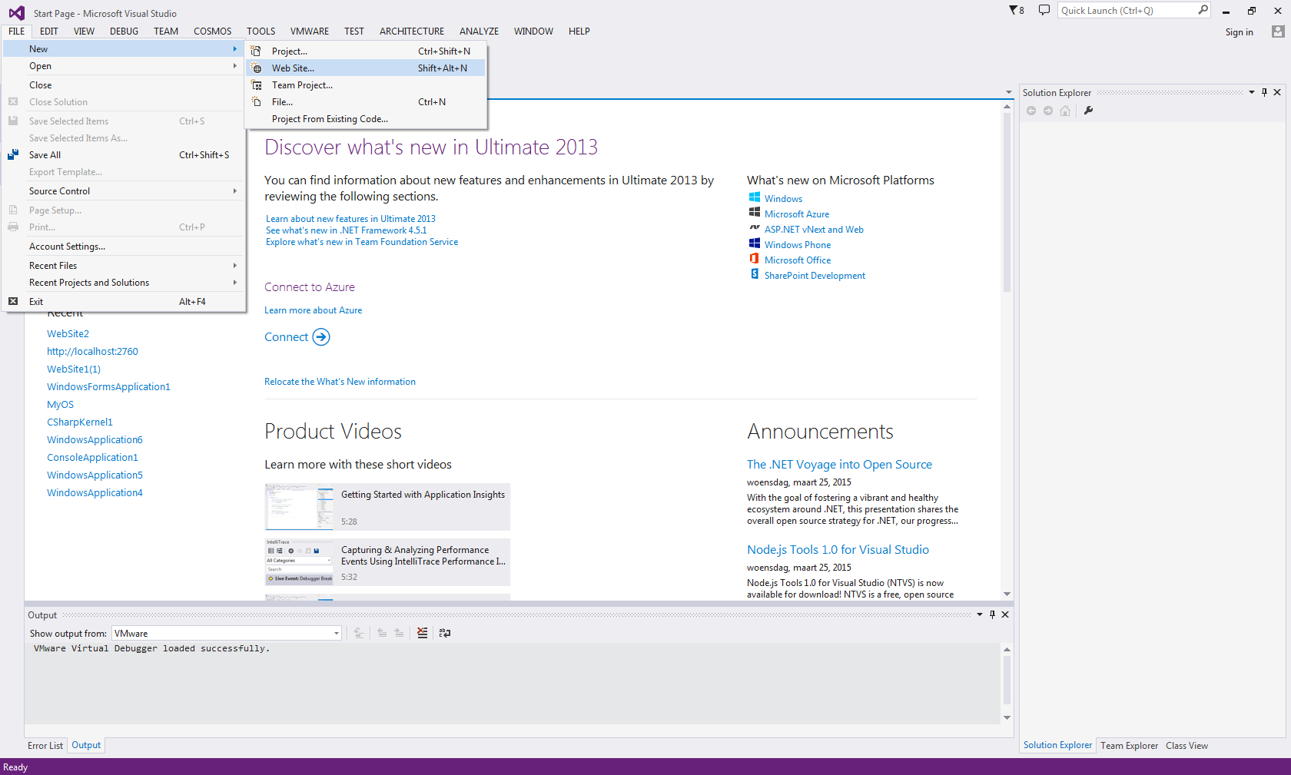This screenshot has height=775, width=1291.
Task: Open the DEBUG menu
Action: (124, 31)
